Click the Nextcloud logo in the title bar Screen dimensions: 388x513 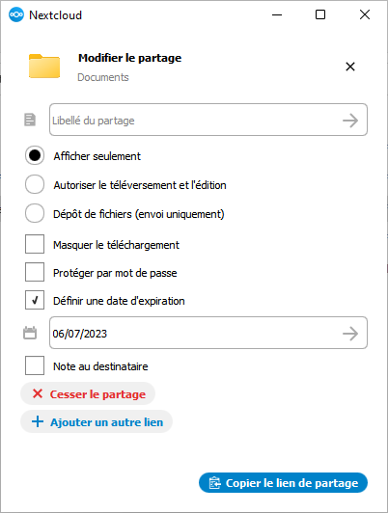[x=16, y=15]
